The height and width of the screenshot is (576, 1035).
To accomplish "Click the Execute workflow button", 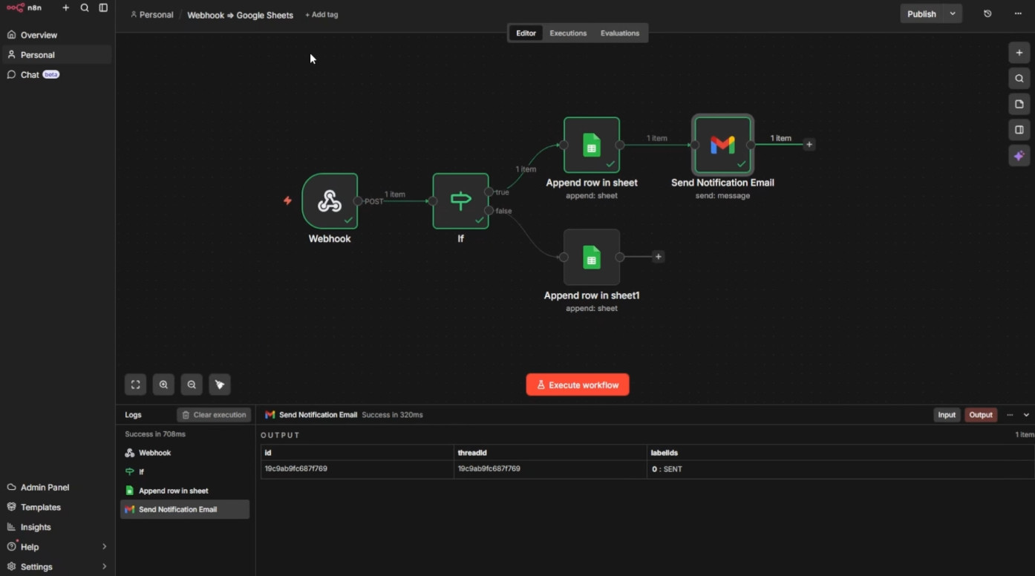I will point(577,384).
